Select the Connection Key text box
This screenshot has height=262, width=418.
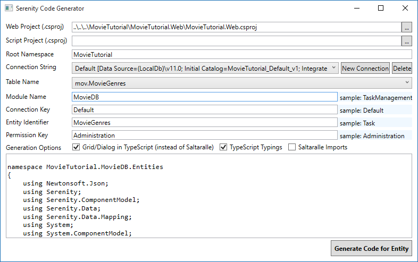click(x=204, y=109)
